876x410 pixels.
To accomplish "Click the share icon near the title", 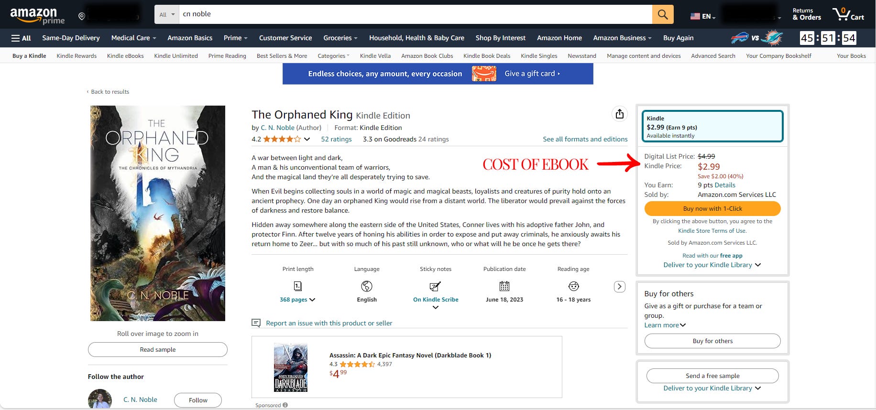I will pos(620,114).
